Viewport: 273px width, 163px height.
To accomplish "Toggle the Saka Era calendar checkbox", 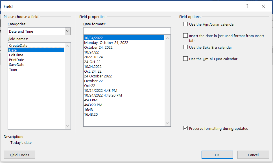I will click(x=185, y=47).
